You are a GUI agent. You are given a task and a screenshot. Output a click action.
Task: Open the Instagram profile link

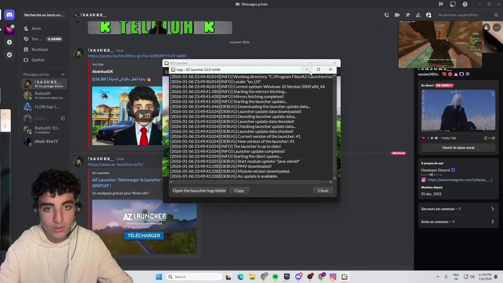460,180
